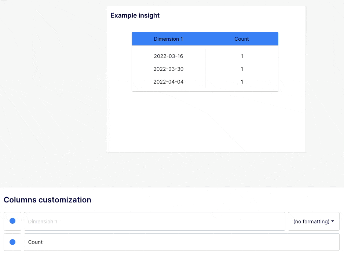
Task: Click the Count table header
Action: coord(241,39)
